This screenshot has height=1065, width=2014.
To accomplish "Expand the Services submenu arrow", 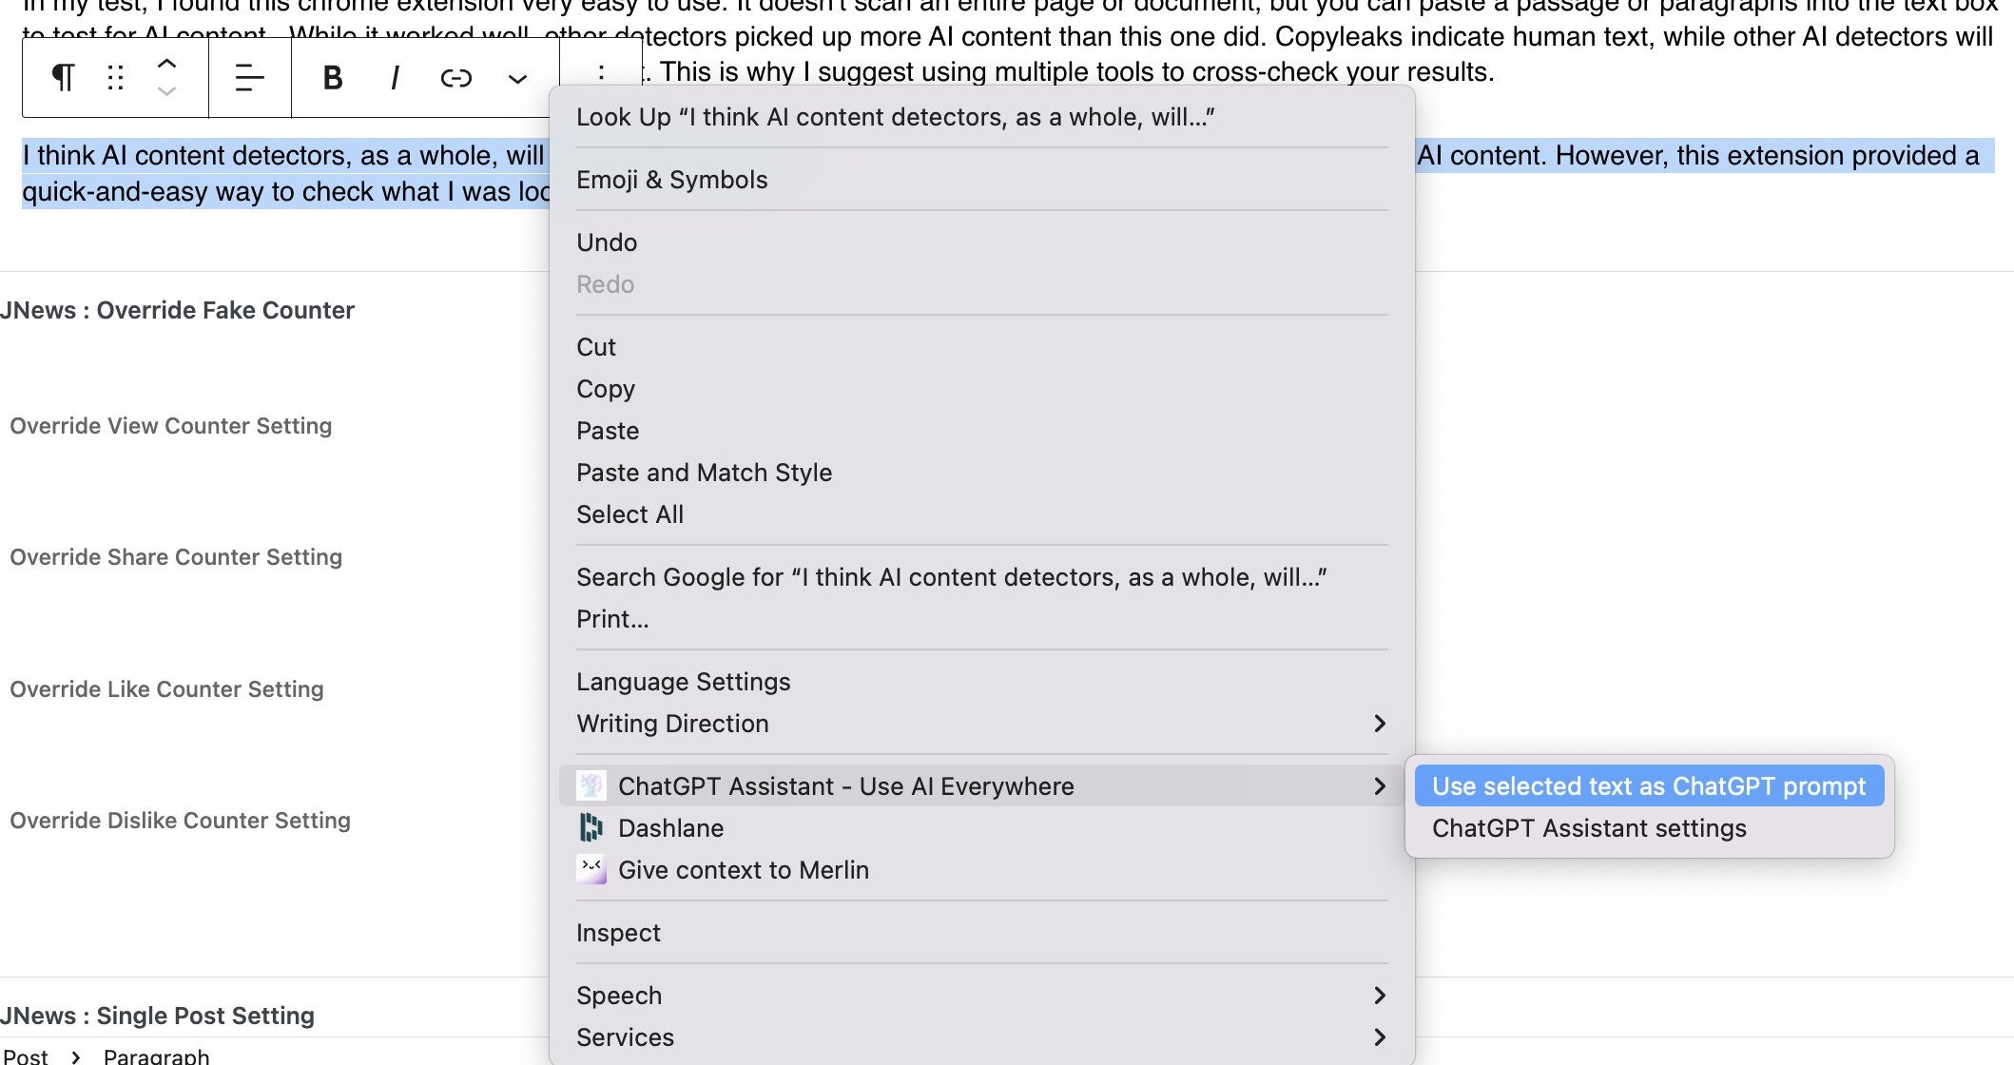I will click(1380, 1037).
